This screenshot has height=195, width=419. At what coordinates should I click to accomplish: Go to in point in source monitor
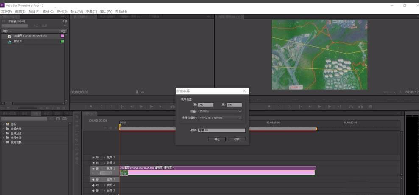click(123, 107)
